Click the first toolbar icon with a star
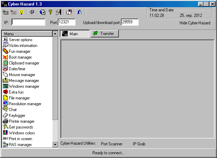Viewport: 217px width, 158px height. (5, 12)
